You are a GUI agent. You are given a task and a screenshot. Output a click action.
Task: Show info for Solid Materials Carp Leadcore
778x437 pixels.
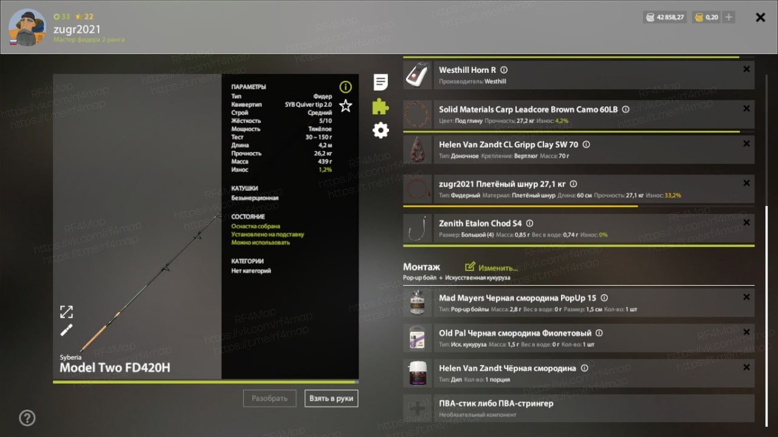click(x=625, y=110)
